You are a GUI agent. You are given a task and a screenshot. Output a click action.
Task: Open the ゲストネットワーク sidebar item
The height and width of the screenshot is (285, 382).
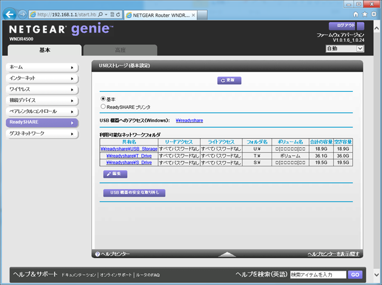41,134
